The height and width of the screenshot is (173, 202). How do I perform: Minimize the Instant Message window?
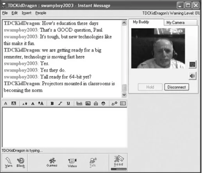[x=180, y=5]
